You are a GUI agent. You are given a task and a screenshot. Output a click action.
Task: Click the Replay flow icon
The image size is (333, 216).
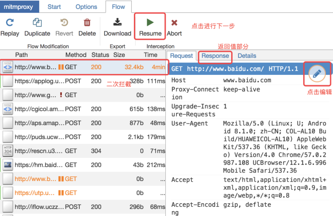[x=10, y=22]
